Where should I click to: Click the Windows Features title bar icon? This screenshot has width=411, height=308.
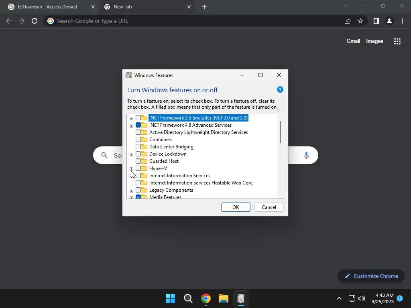(x=129, y=75)
